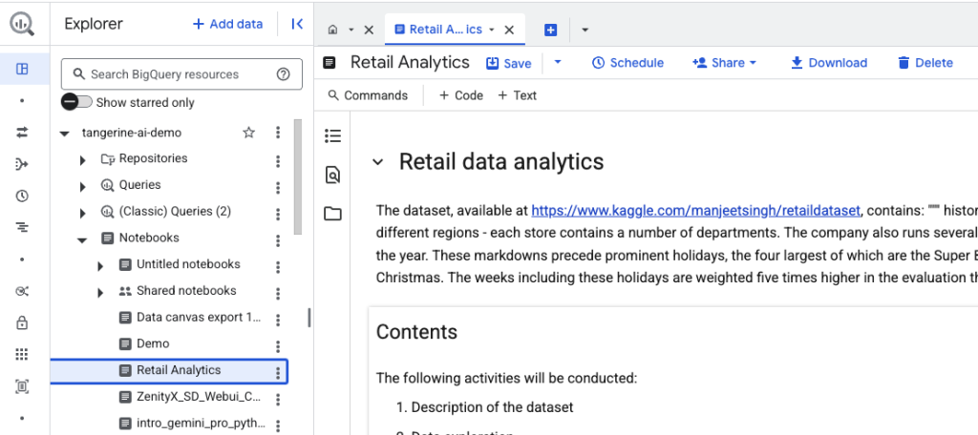The width and height of the screenshot is (978, 435).
Task: Open the lock icon in left rail
Action: [22, 322]
